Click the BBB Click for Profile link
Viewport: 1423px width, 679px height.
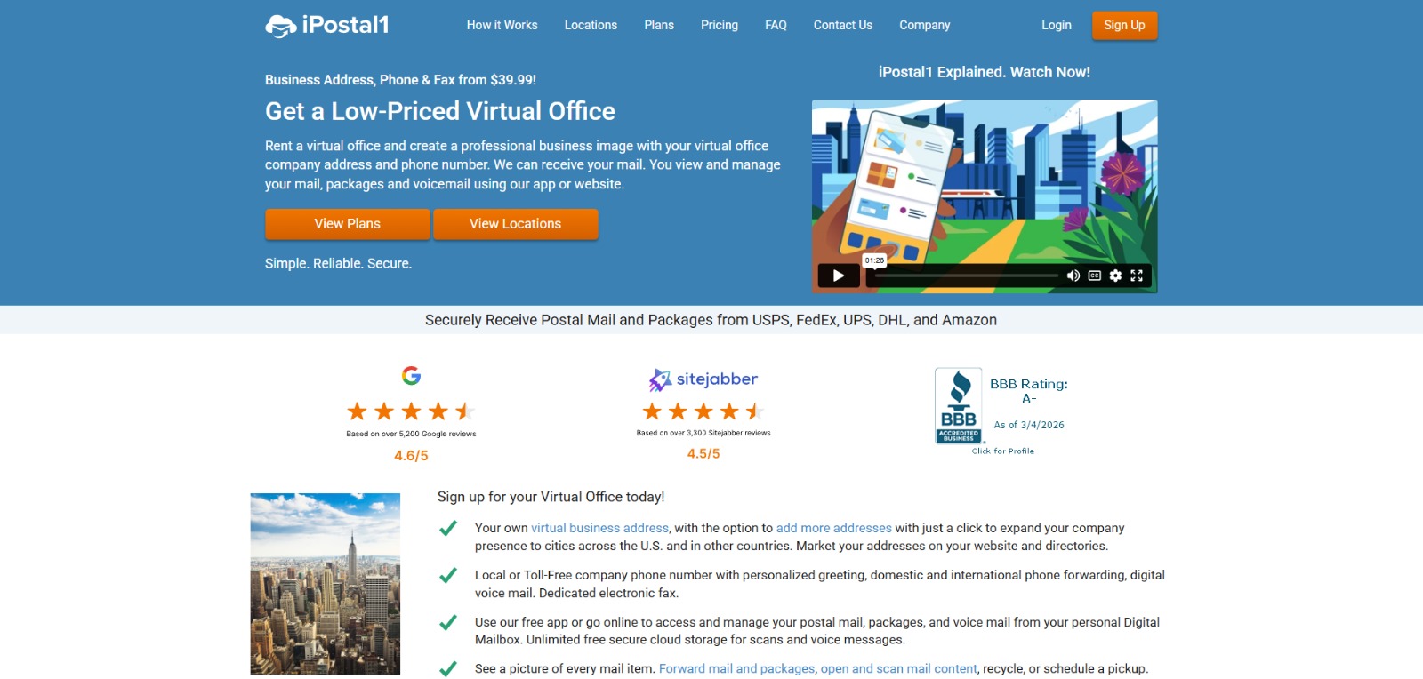(1003, 451)
